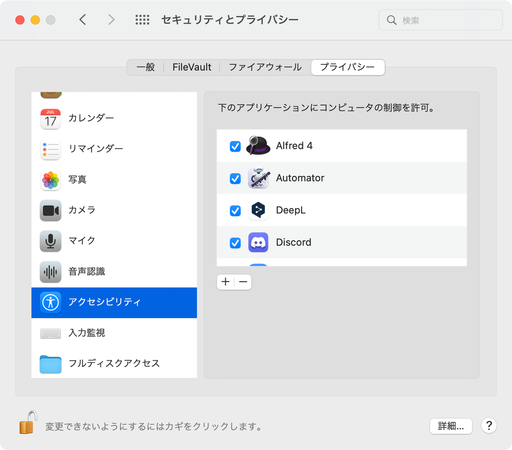Uncheck the Alfred 4 permission checkbox

coord(235,146)
